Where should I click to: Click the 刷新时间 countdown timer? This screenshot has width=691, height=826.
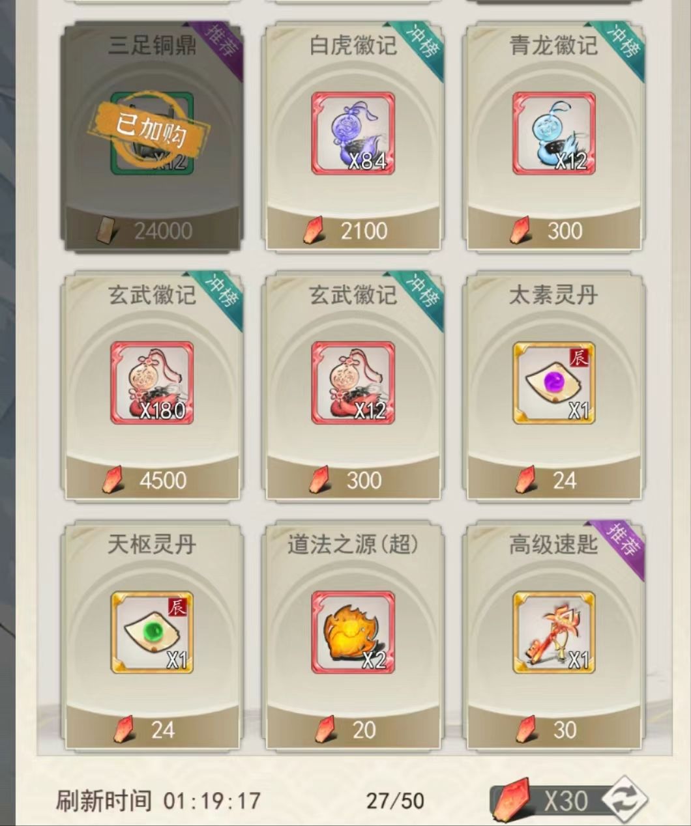[212, 801]
